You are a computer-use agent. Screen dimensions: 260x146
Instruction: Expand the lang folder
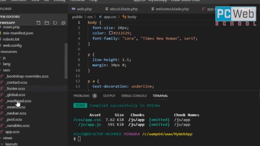[6, 64]
